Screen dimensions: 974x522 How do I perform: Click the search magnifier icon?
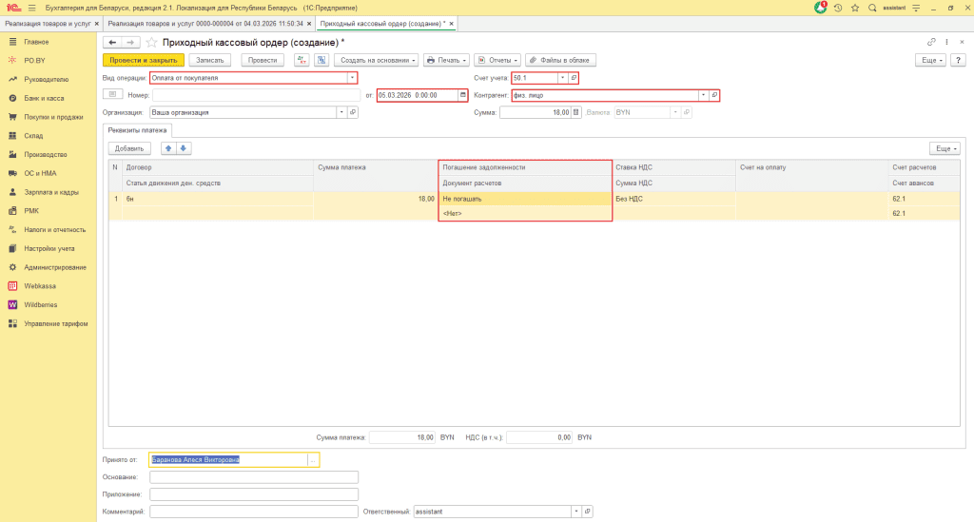tap(872, 7)
